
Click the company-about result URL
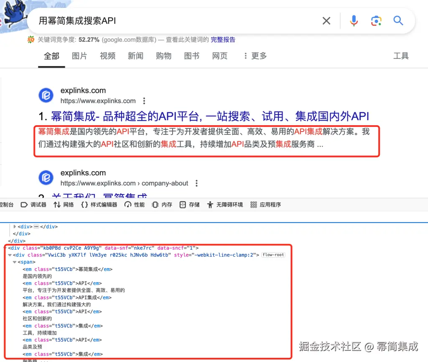(x=124, y=183)
